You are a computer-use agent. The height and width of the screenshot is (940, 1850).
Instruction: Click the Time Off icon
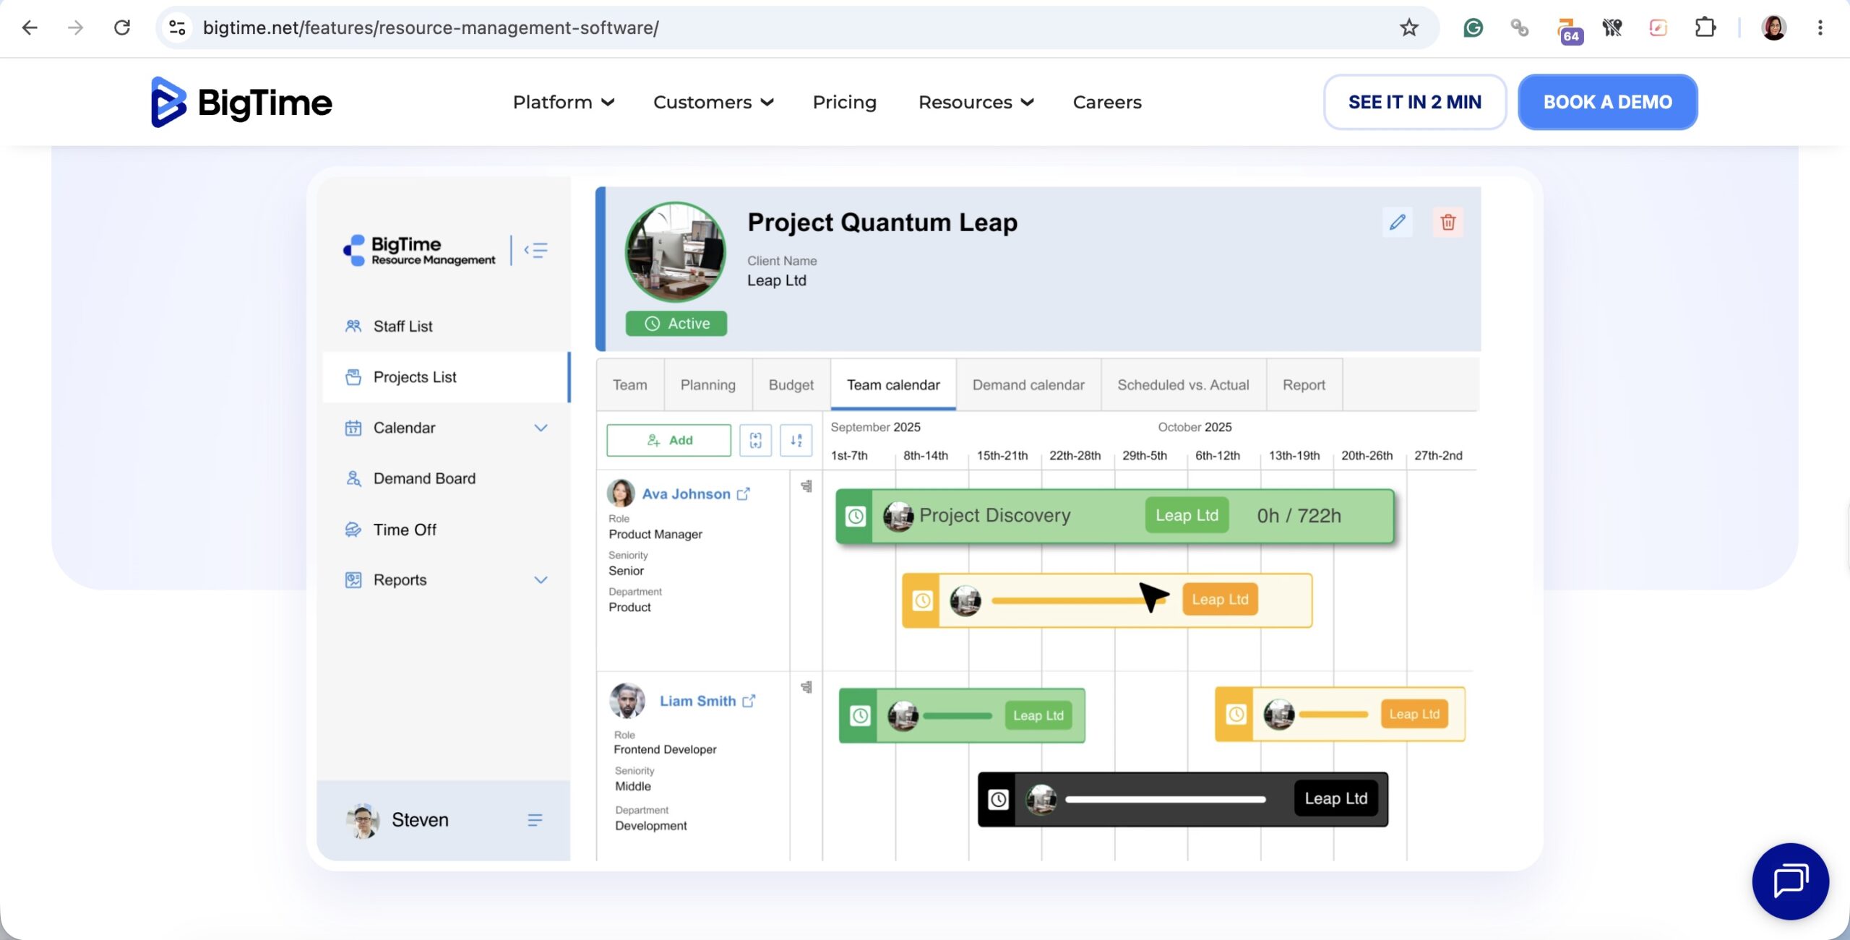click(353, 530)
